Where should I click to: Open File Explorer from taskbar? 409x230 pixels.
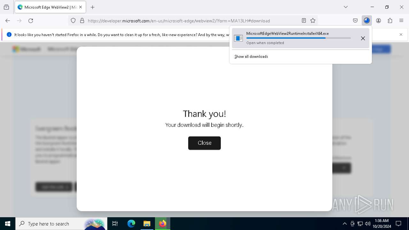pos(147,224)
